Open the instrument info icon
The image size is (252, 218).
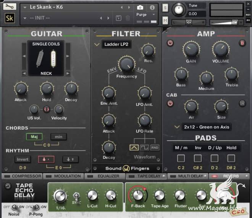coord(152,8)
